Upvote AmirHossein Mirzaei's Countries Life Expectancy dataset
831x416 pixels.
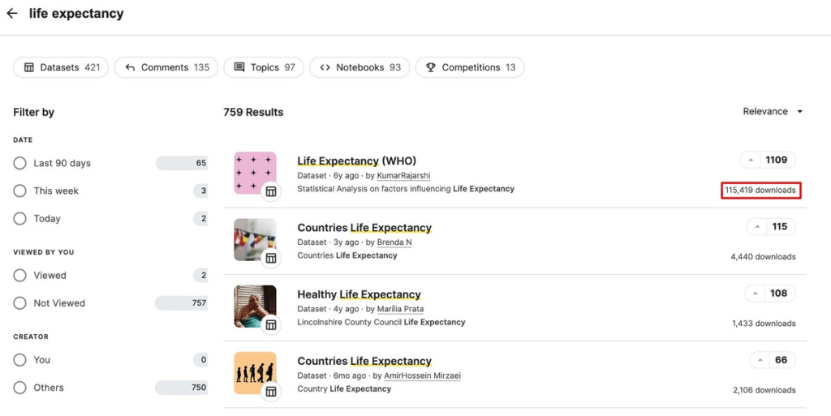click(760, 360)
